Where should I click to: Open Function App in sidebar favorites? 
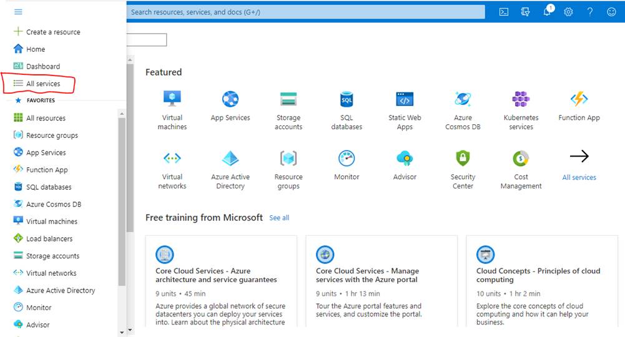41,170
